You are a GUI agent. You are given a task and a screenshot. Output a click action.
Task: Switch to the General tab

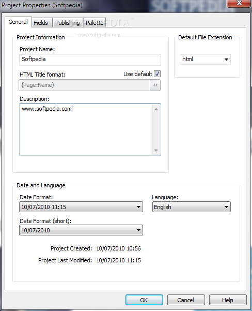point(18,22)
